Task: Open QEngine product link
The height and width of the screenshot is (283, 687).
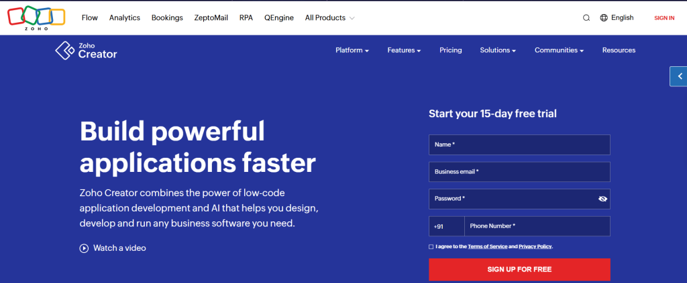Action: (279, 18)
